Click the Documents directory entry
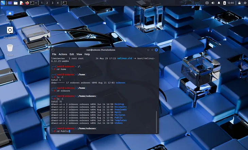Screen dimensions: 248x150 [121, 107]
